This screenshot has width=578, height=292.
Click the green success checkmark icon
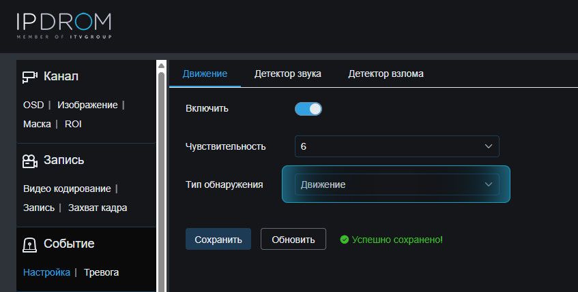click(x=345, y=240)
